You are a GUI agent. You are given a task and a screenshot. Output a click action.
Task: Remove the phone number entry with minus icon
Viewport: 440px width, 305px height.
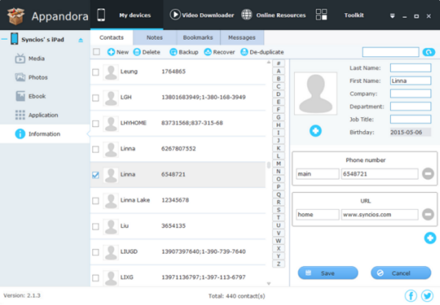pos(428,174)
